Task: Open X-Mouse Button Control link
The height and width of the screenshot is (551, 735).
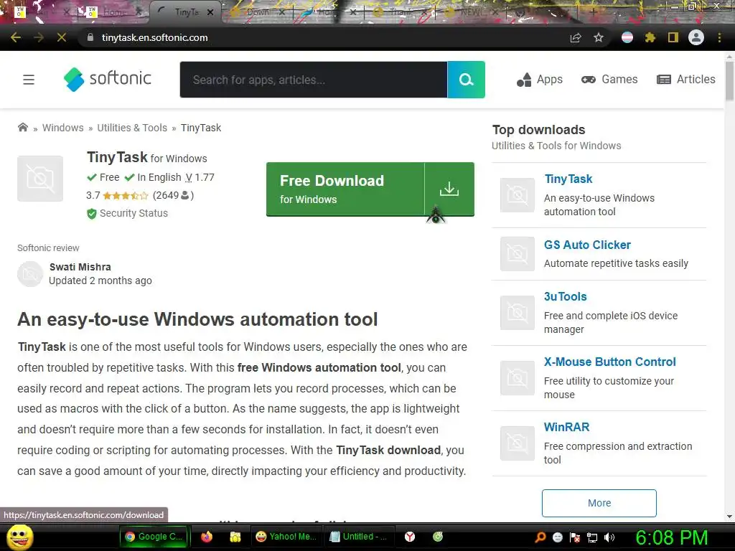Action: click(x=610, y=362)
